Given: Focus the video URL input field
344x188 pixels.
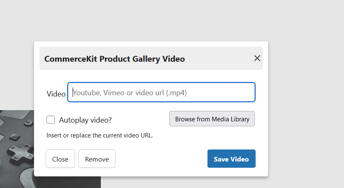Looking at the screenshot, I should pyautogui.click(x=161, y=92).
